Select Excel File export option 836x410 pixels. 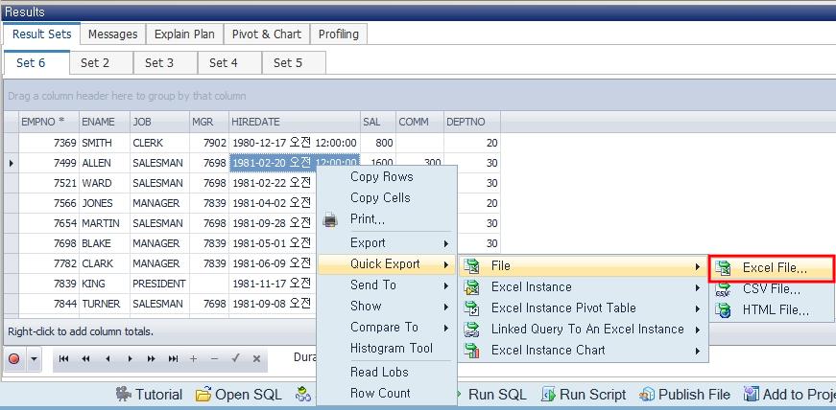[774, 268]
